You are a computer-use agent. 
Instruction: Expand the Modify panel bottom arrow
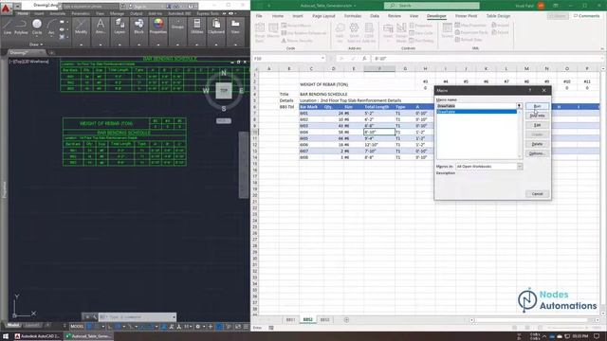click(x=81, y=45)
